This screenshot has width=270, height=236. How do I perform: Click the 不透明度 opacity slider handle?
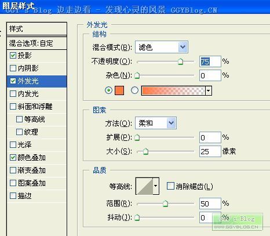[180, 62]
